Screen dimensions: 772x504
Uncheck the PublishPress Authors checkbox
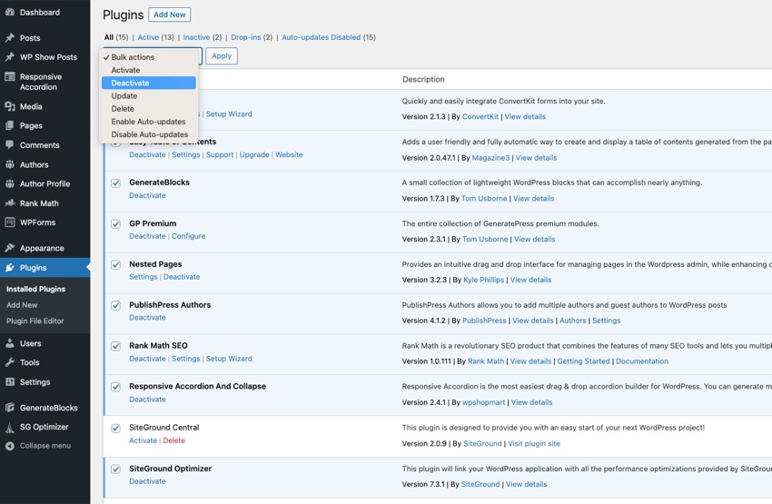115,306
